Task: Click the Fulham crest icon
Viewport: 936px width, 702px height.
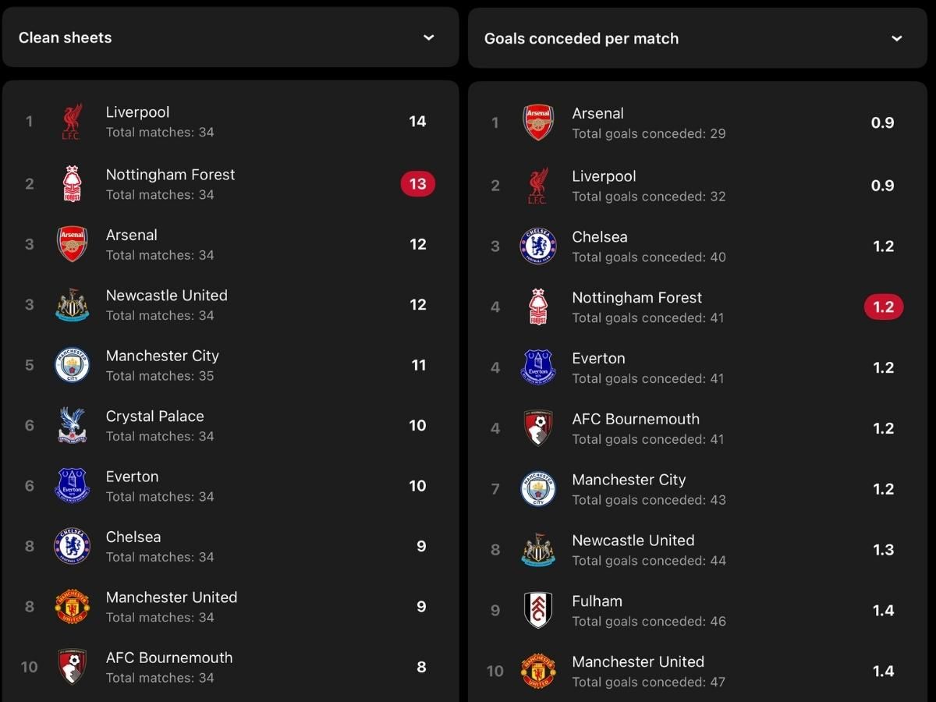Action: (x=538, y=610)
